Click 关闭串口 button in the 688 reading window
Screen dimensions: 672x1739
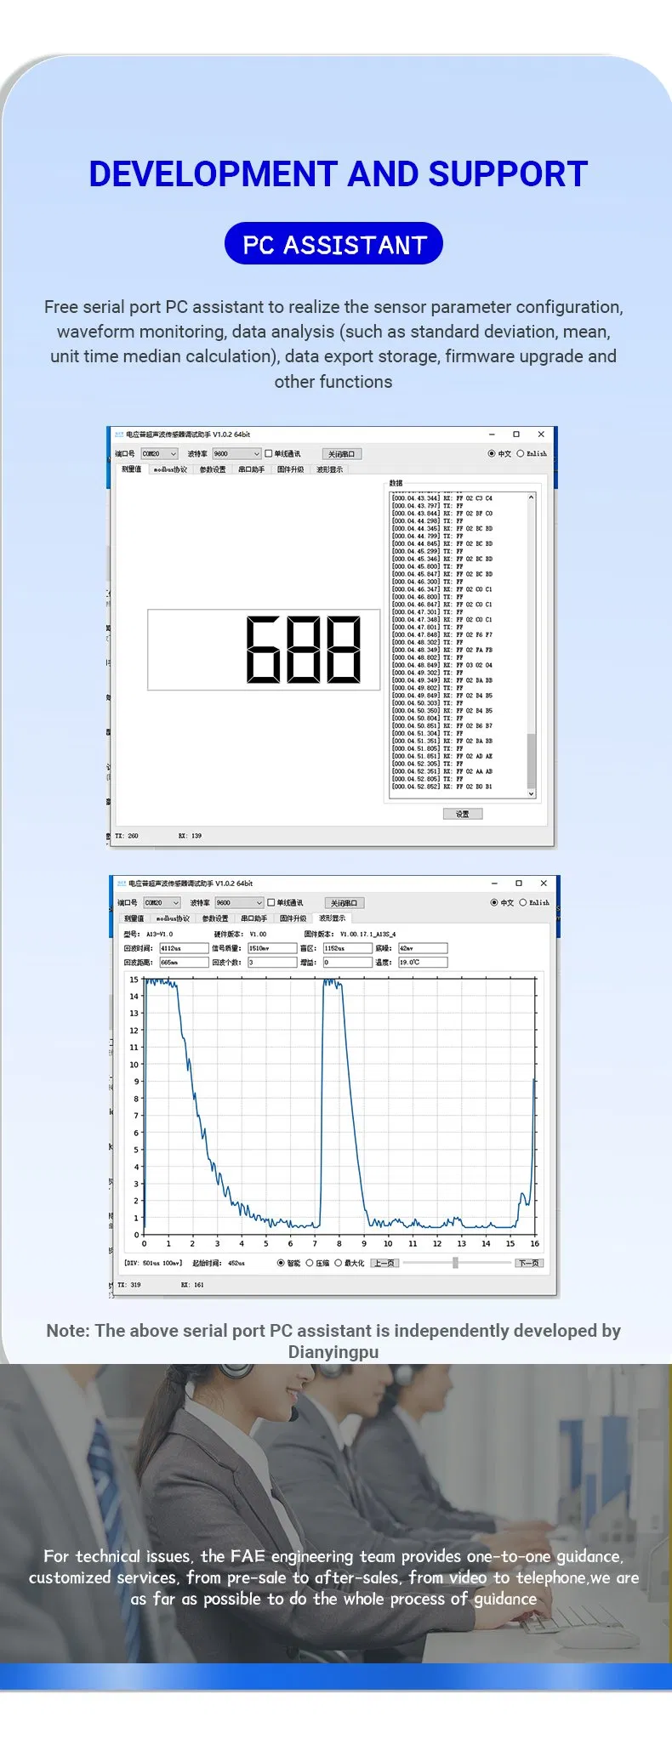tap(342, 453)
